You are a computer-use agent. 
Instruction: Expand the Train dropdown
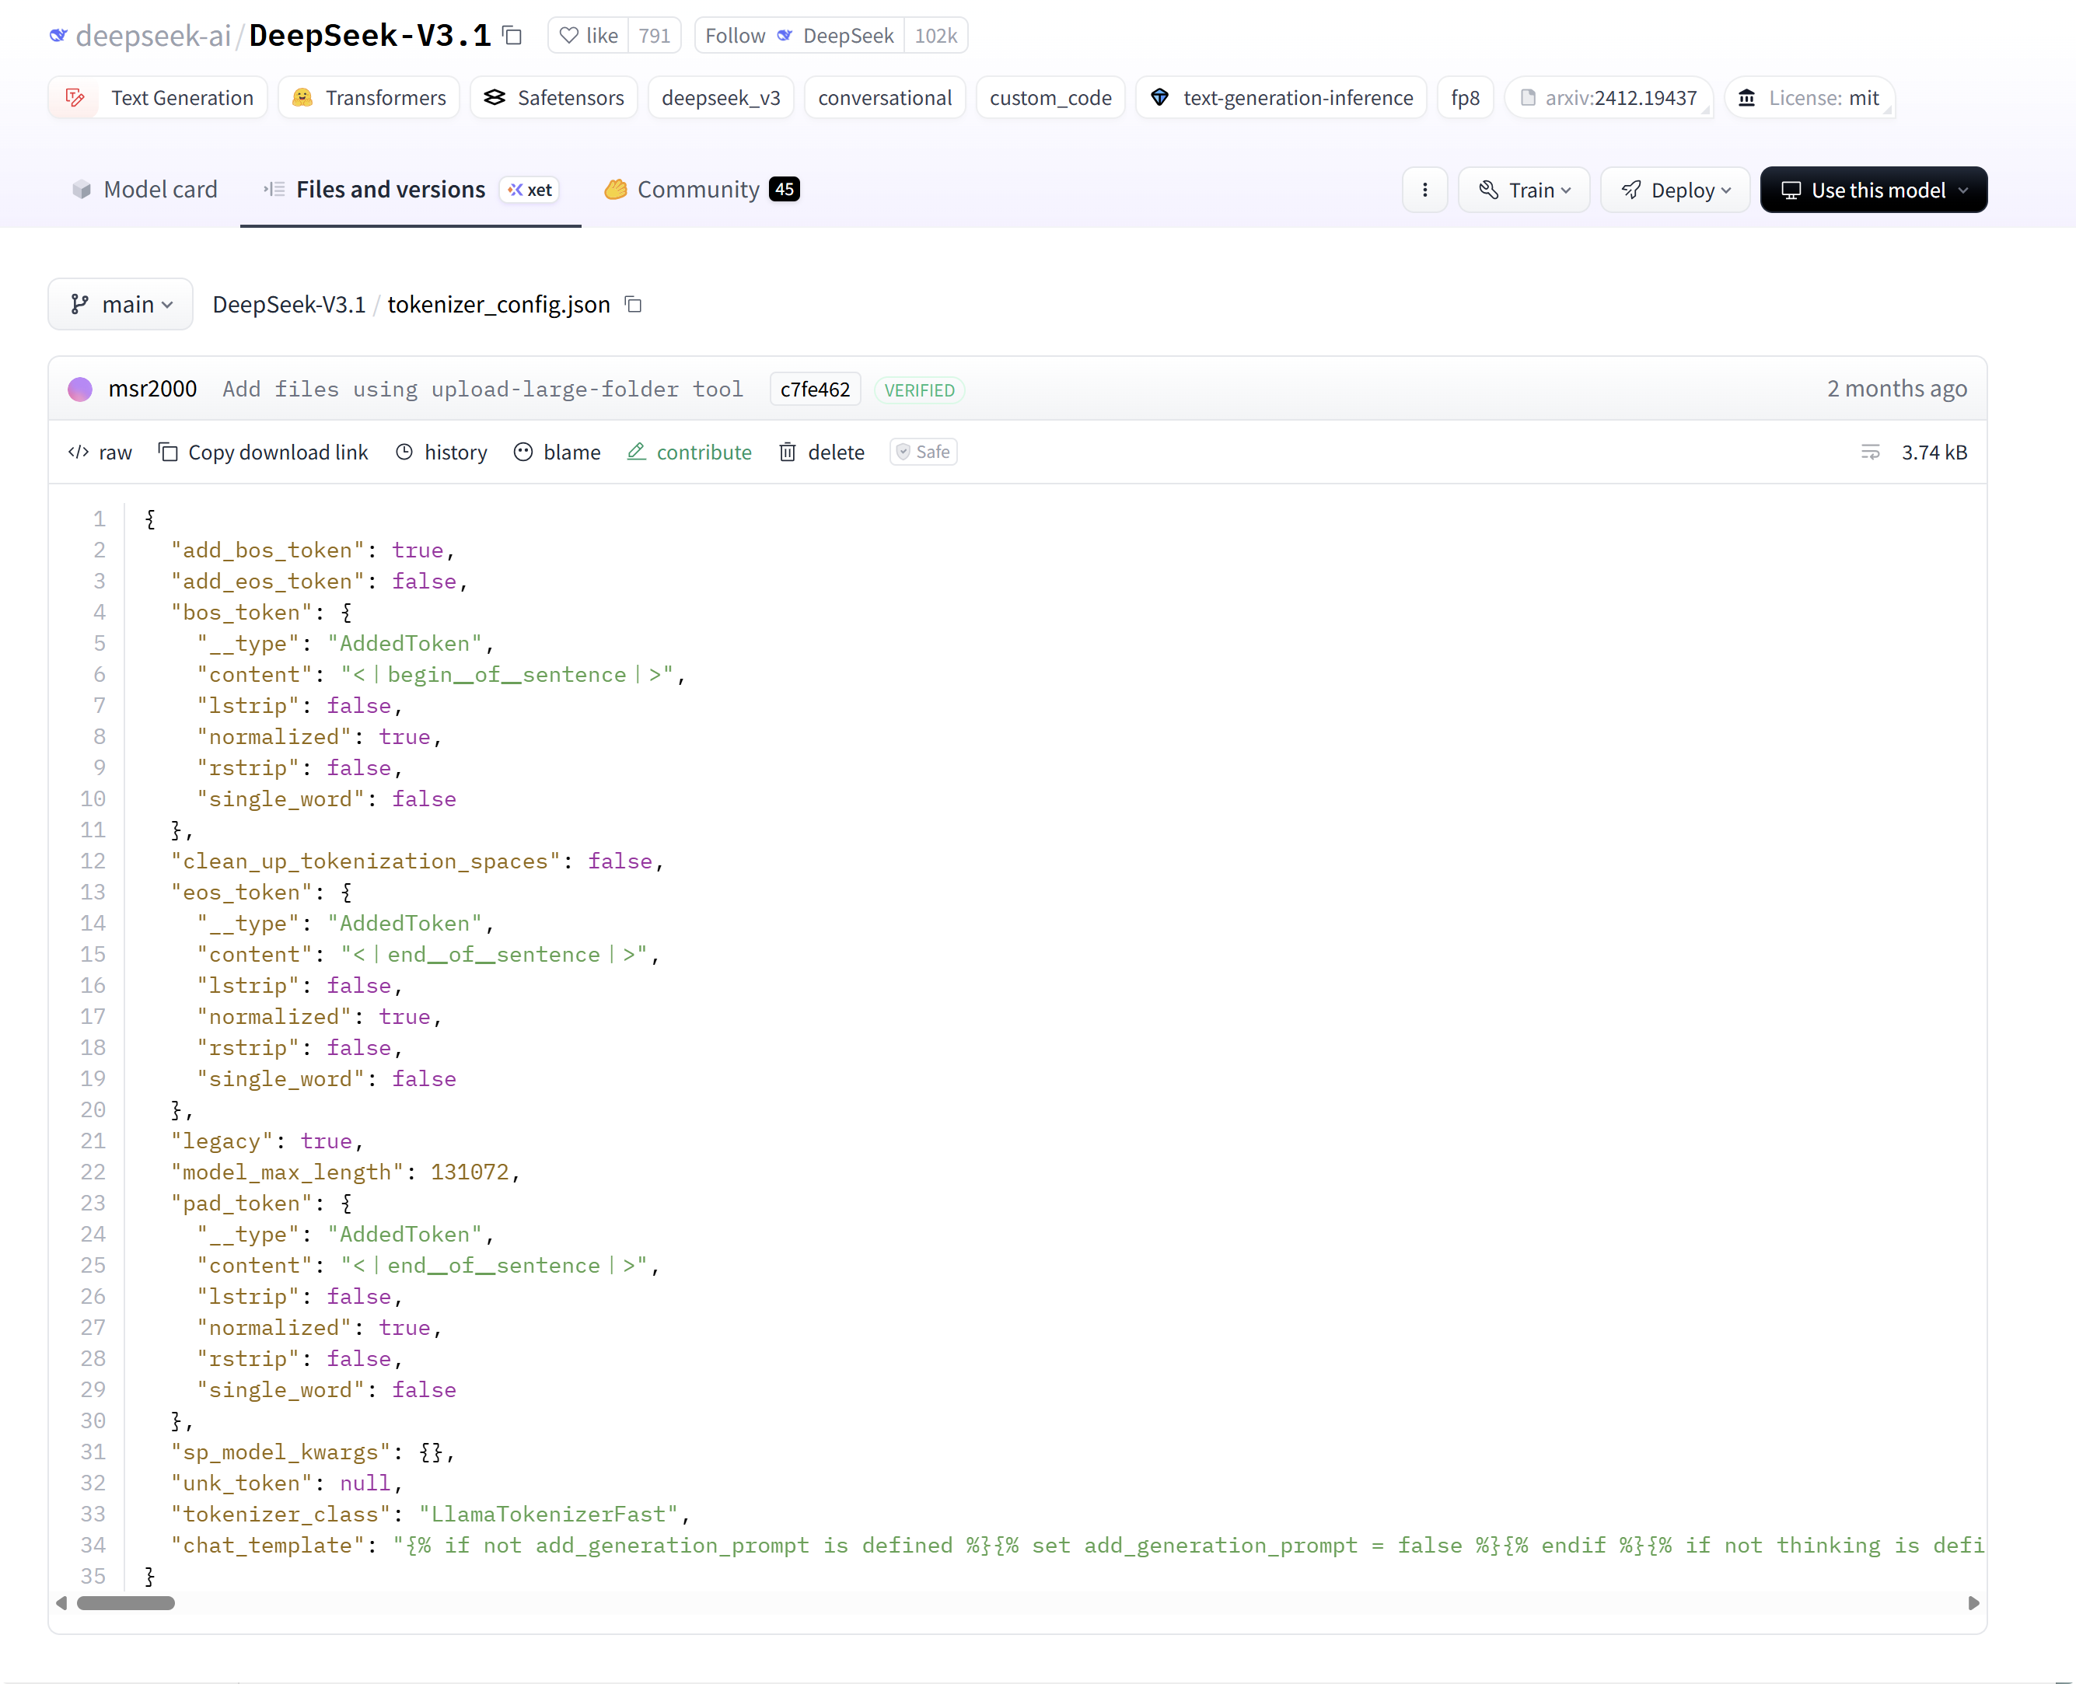[x=1524, y=190]
